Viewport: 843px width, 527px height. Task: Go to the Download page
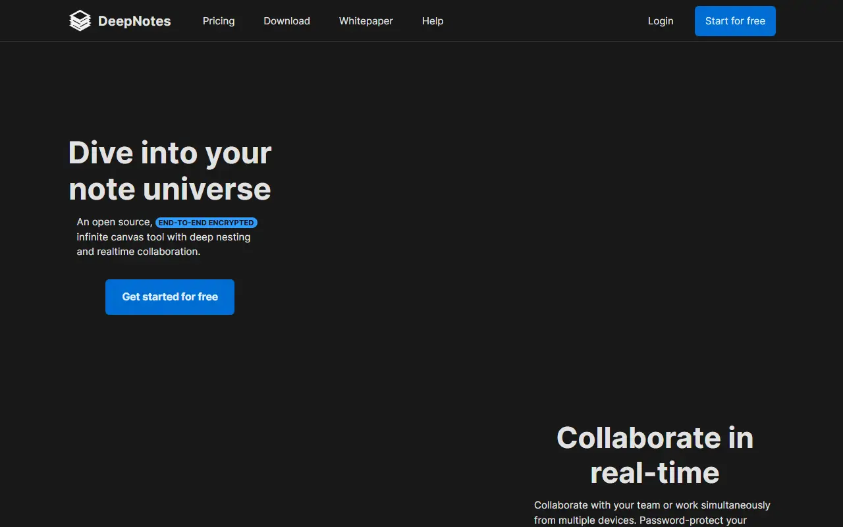286,21
